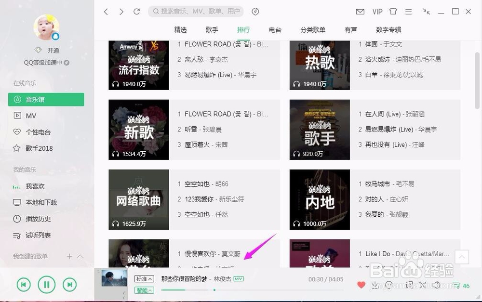This screenshot has height=302, width=482.
Task: Switch to mini mode with the shrink arrows icon
Action: 427,12
